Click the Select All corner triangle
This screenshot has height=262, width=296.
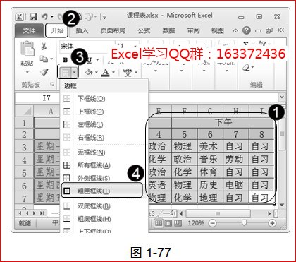pos(25,111)
